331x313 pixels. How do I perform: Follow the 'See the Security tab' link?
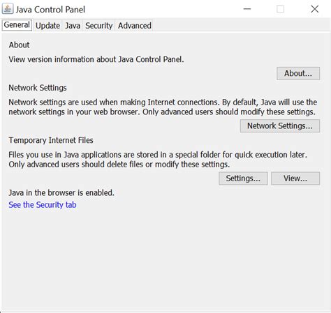pyautogui.click(x=43, y=205)
